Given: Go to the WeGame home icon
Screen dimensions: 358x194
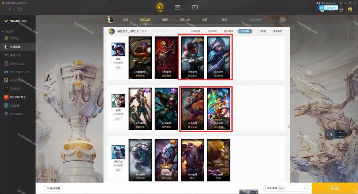Looking at the screenshot, I should pyautogui.click(x=160, y=7).
